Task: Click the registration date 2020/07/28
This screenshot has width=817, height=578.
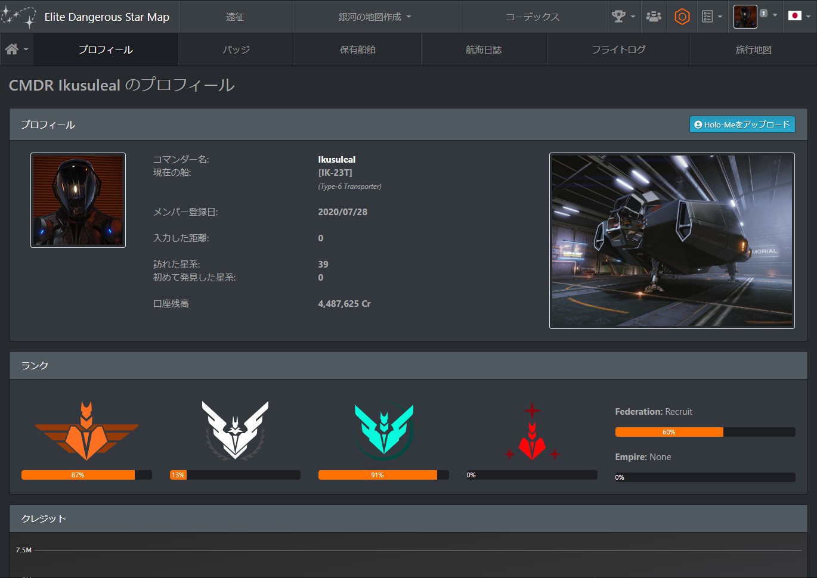Action: point(343,212)
